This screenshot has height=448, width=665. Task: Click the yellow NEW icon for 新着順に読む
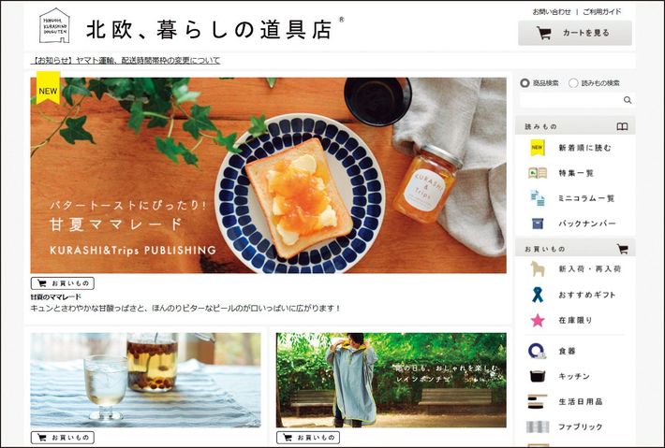(x=538, y=148)
